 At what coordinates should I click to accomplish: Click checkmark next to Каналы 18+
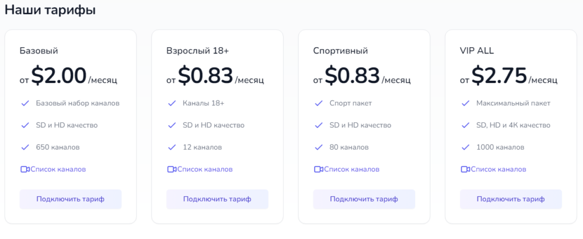(172, 103)
